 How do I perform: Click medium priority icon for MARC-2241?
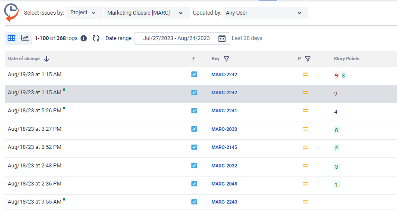click(x=305, y=111)
